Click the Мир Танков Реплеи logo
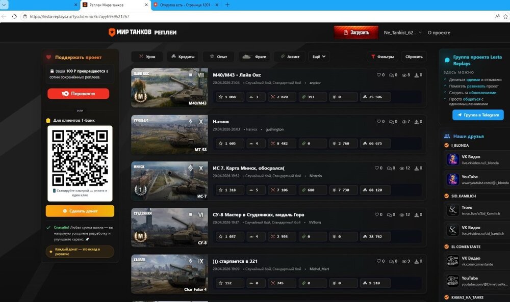Screen dimensions: 510x302 tap(142, 32)
